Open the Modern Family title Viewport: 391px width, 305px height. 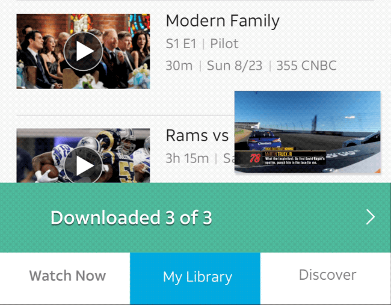click(222, 21)
